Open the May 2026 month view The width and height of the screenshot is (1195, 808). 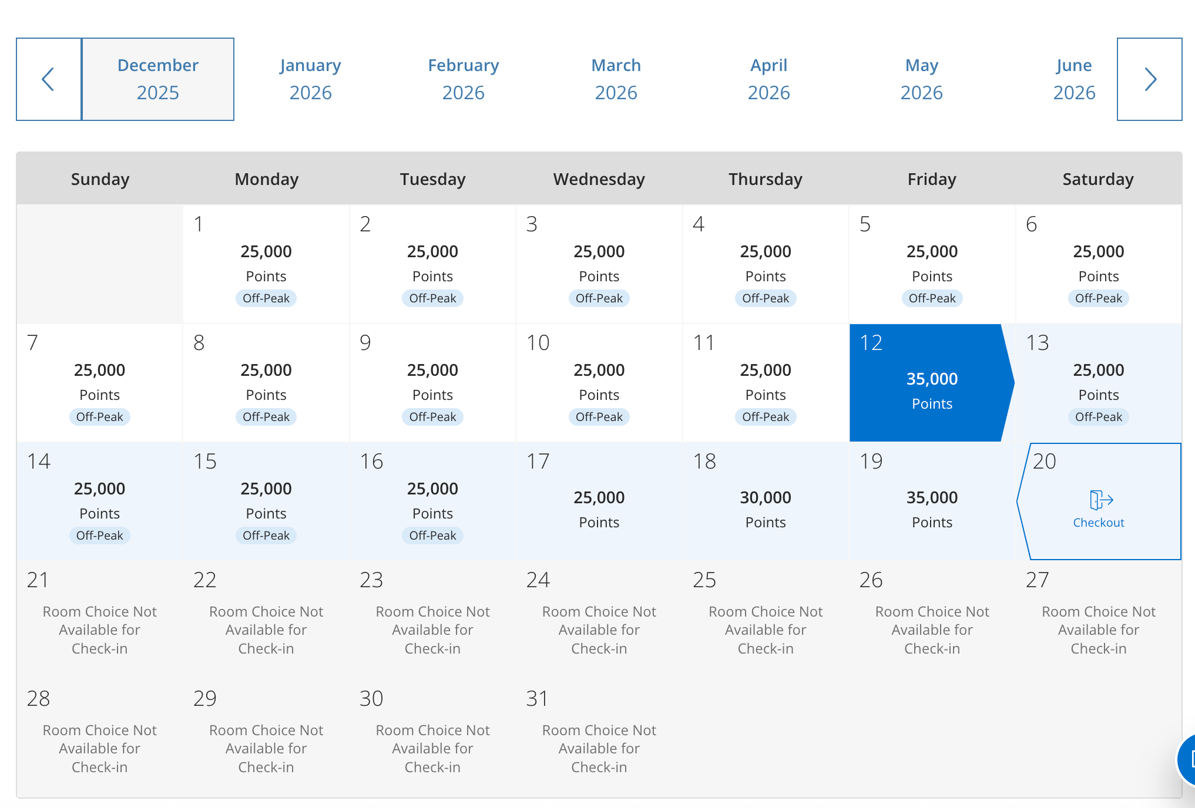pyautogui.click(x=921, y=79)
